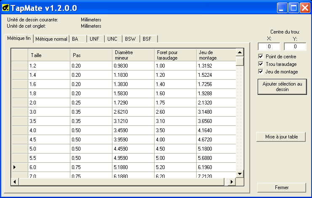The image size is (312, 198).
Task: Click the Diamètre mineur cell 2.6210
Action: click(x=133, y=112)
